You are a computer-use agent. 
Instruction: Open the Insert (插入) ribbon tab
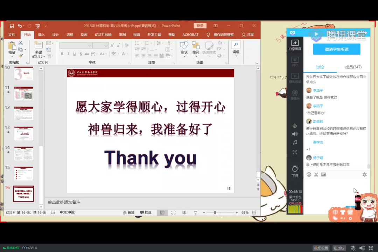[41, 35]
